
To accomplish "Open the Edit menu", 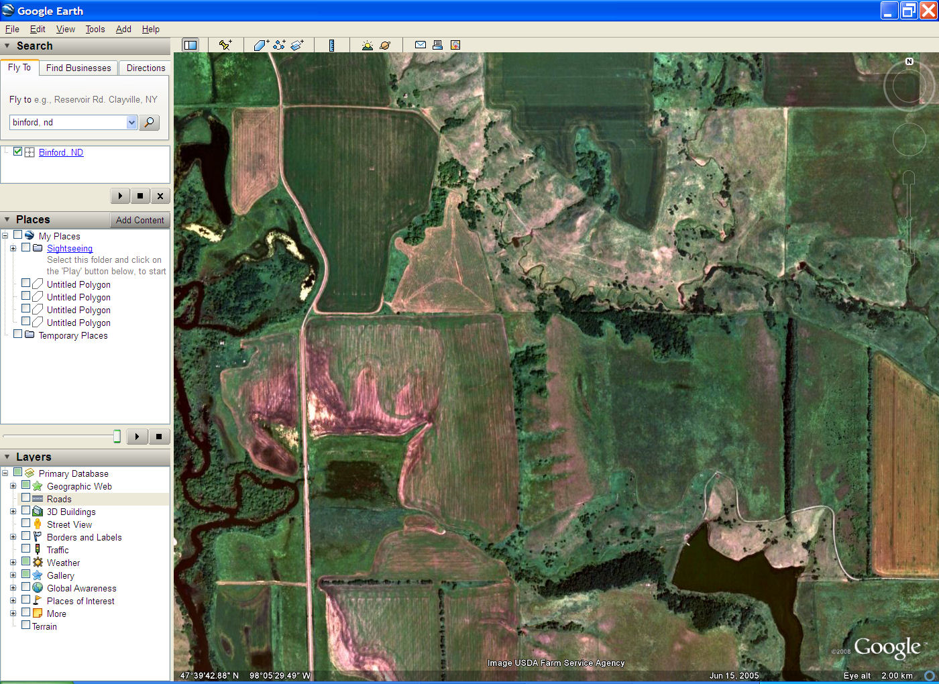I will [38, 29].
